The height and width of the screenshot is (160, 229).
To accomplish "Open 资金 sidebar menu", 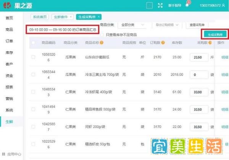I will (x=9, y=76).
